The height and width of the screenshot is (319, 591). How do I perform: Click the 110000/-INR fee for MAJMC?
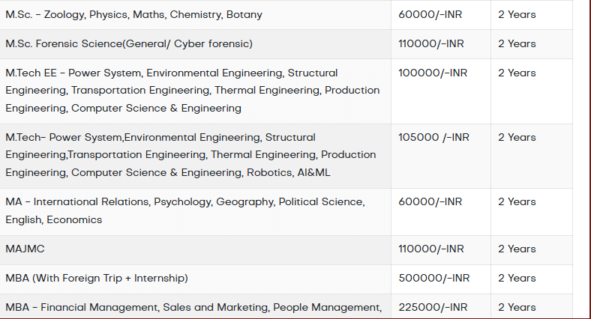click(x=431, y=249)
